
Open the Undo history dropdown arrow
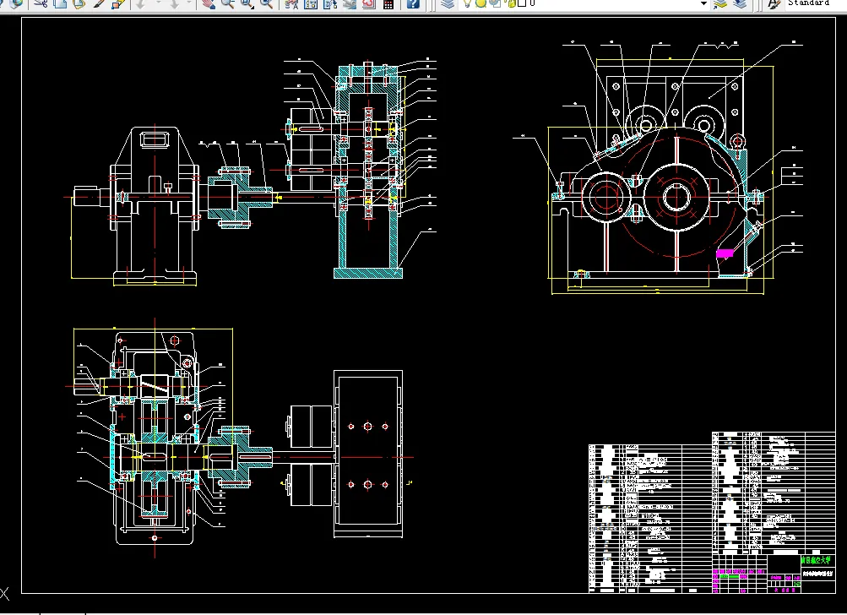tap(158, 3)
